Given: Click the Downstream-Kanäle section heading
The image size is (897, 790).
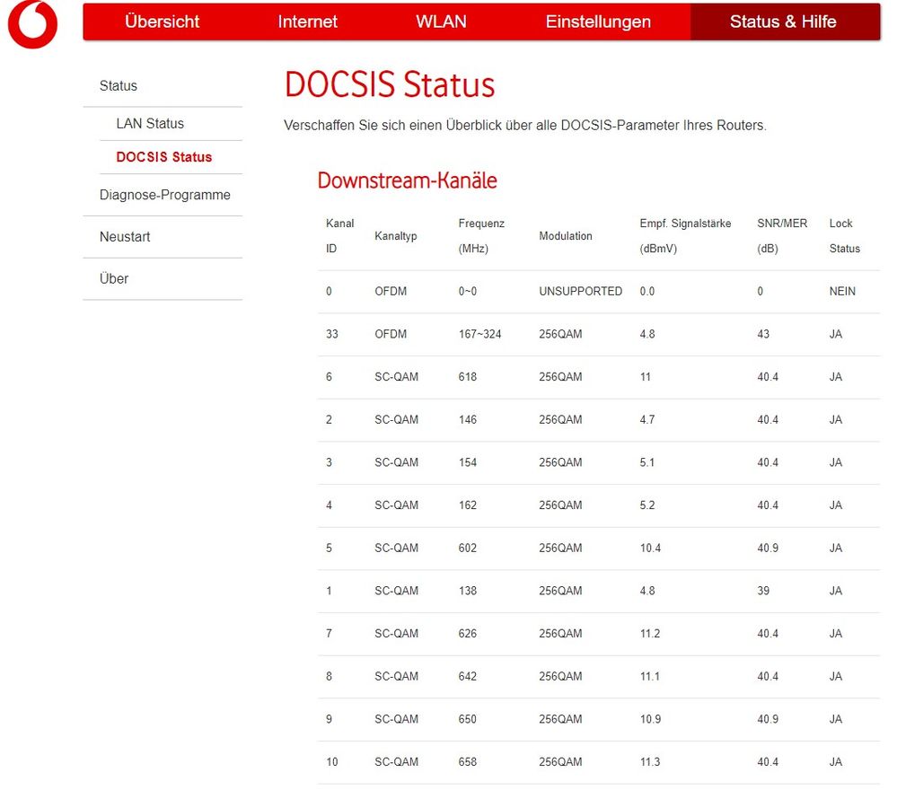Looking at the screenshot, I should 408,180.
